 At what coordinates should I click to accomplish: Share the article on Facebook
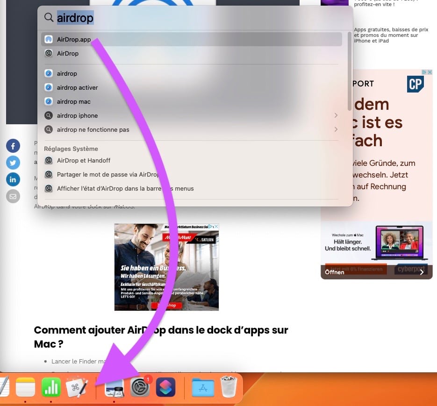[x=13, y=146]
